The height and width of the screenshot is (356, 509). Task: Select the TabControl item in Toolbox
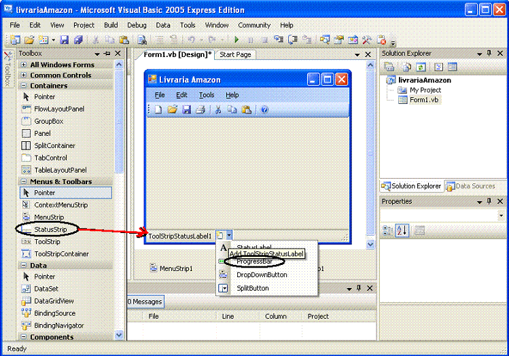[x=51, y=158]
